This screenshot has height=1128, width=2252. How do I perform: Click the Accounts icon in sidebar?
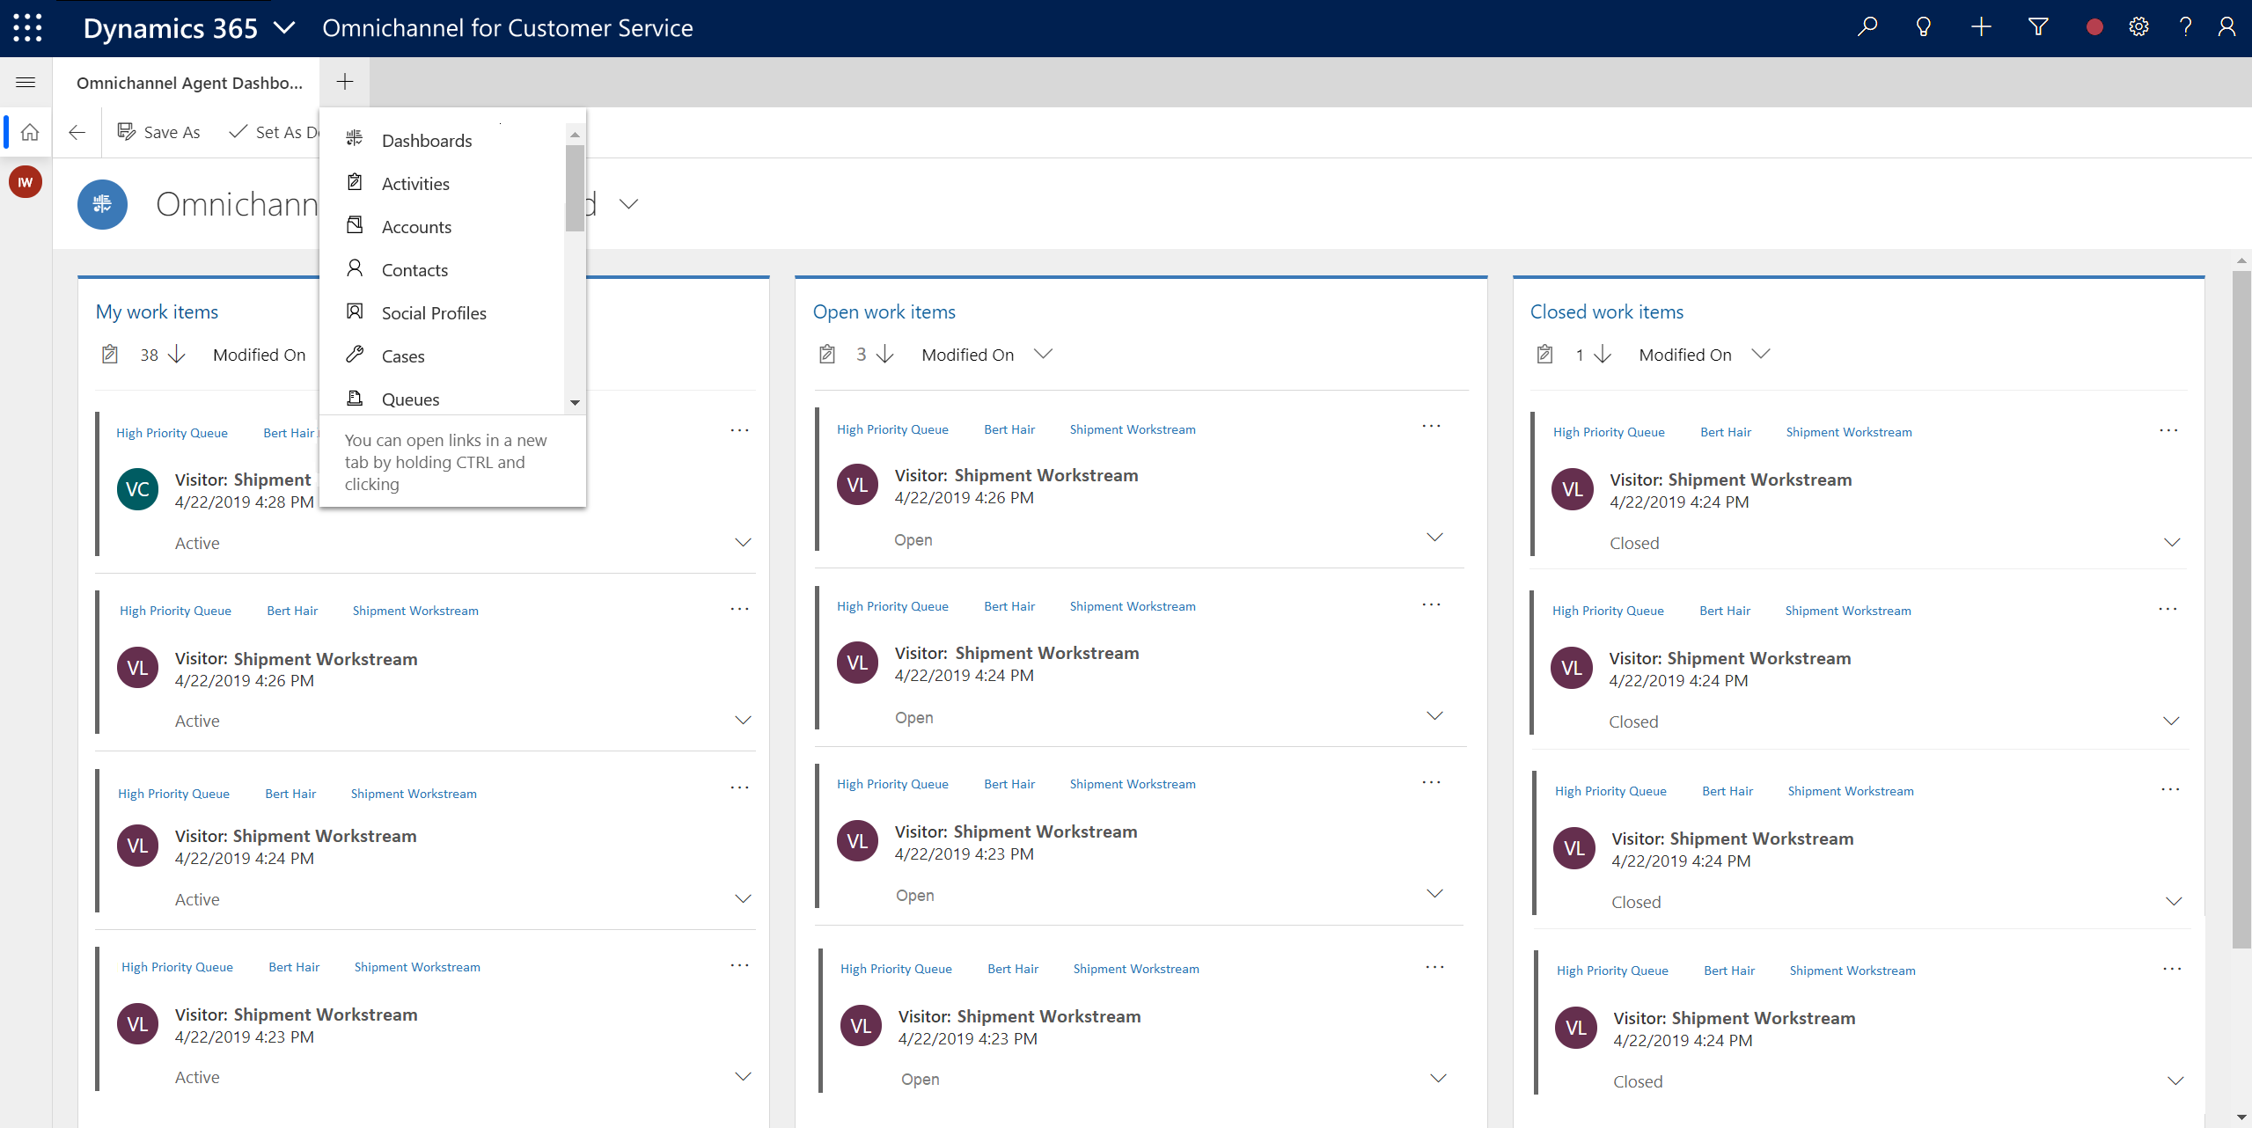(x=356, y=226)
